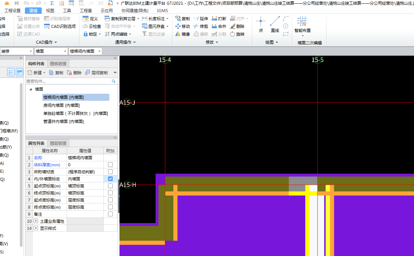The image size is (414, 256).
Task: Toggle 终点顶标高 additional checkbox
Action: point(110,193)
